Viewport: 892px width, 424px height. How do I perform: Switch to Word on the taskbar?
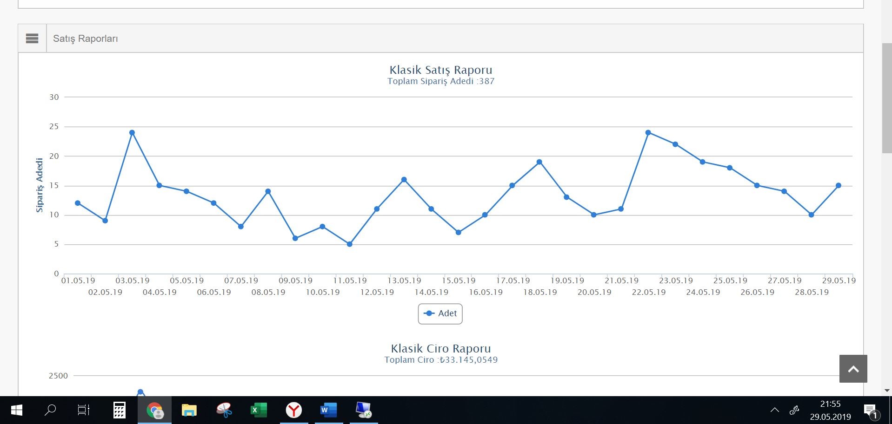329,410
